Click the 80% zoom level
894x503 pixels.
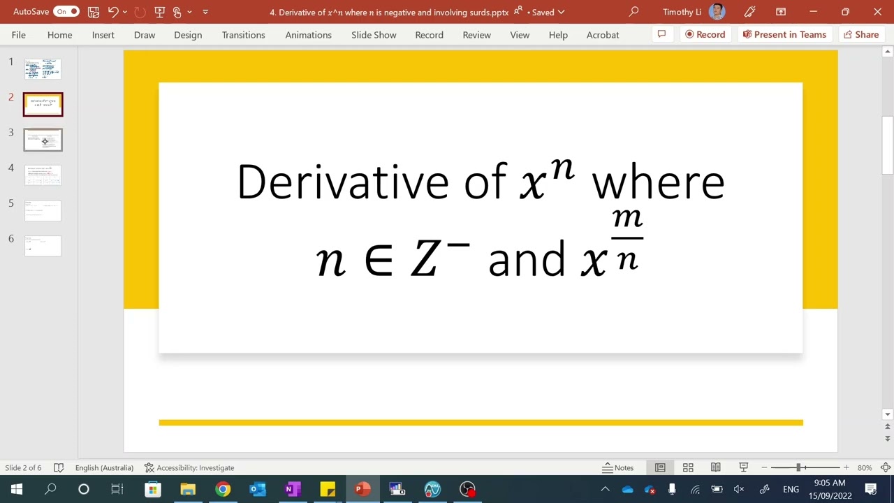tap(865, 468)
